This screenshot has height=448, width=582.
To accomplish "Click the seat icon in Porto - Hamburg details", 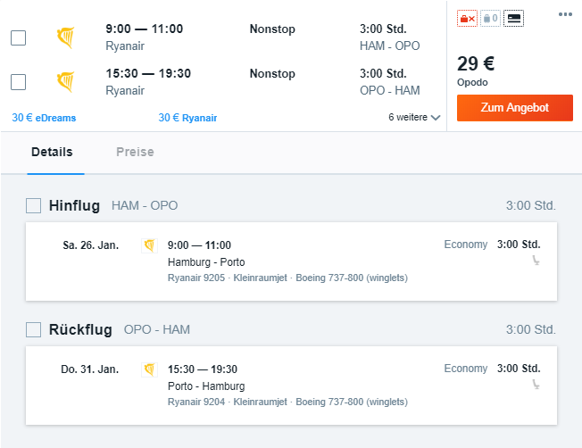I will click(536, 384).
